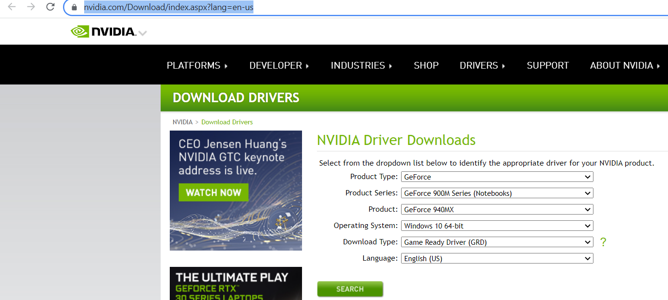The height and width of the screenshot is (300, 668).
Task: Click the Download Drivers breadcrumb link
Action: coord(227,122)
